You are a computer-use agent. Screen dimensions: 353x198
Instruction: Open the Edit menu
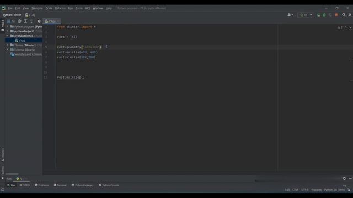(18, 8)
